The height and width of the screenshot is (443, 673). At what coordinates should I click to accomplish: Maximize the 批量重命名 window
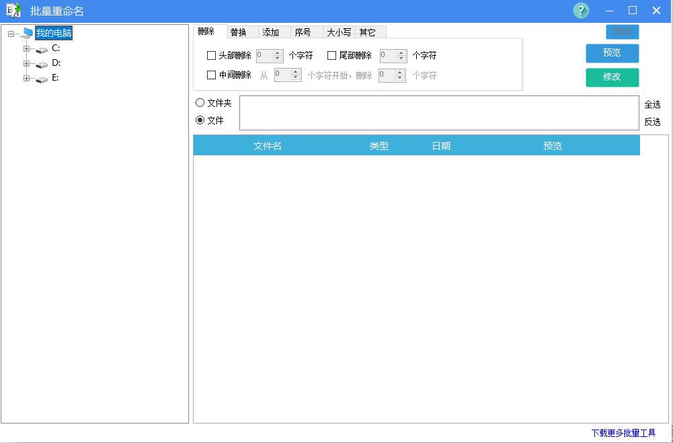(633, 11)
